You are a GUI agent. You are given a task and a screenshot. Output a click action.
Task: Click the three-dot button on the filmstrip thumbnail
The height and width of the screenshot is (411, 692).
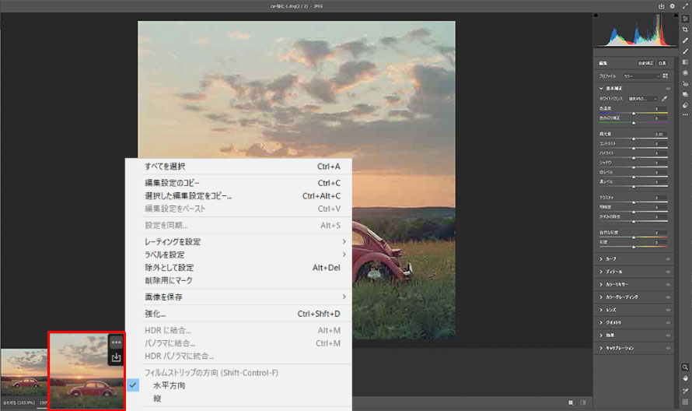[x=116, y=342]
